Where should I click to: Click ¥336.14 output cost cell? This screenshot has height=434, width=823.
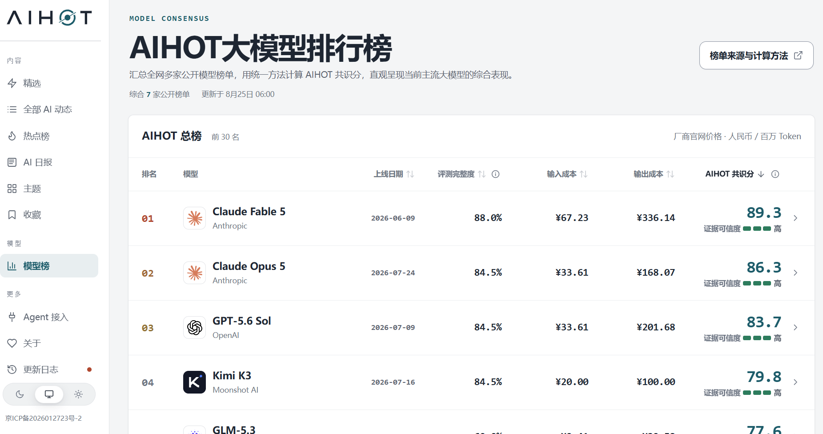point(656,218)
